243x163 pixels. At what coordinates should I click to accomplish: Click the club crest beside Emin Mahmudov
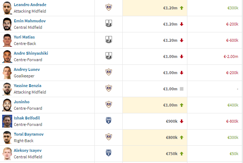click(109, 23)
